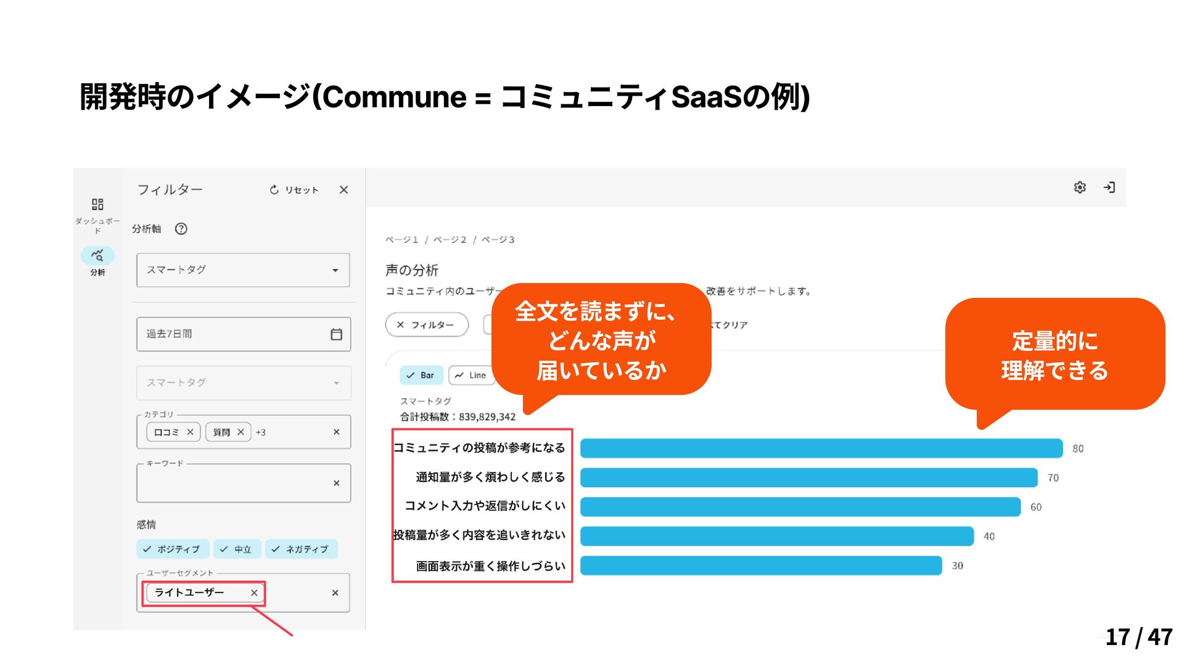Click the キーワード input field
Viewport: 1184px width, 666px height.
(x=234, y=483)
